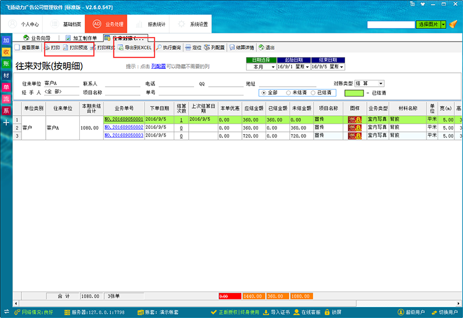The height and width of the screenshot is (318, 463).
Task: Click the 打印 print toolbar icon
Action: pyautogui.click(x=52, y=47)
